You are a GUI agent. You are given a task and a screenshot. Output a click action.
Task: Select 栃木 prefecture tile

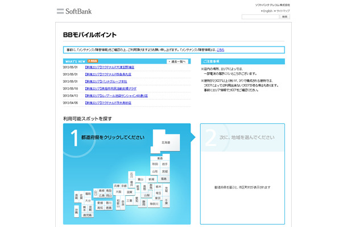(159, 187)
